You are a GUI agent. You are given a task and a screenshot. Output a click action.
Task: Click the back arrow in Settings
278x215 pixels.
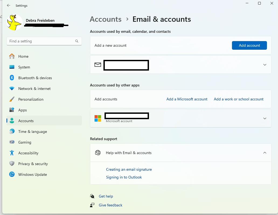pos(9,5)
